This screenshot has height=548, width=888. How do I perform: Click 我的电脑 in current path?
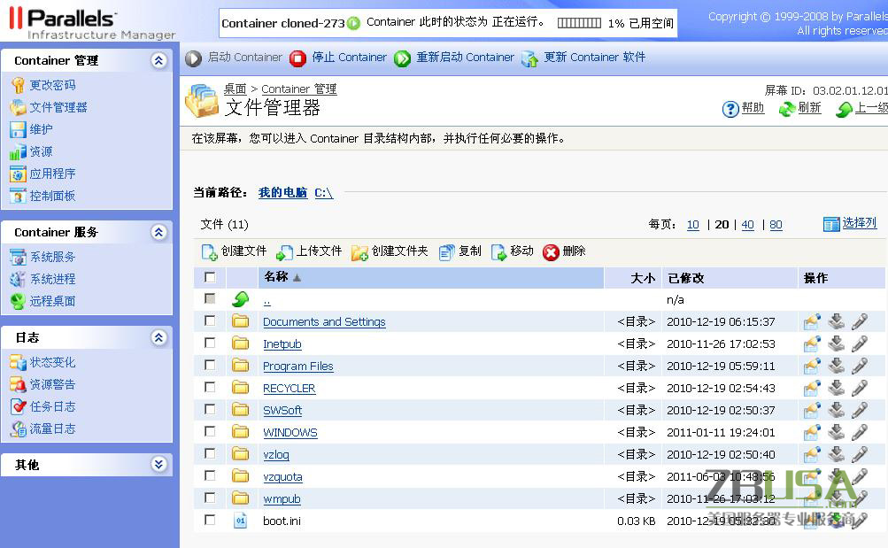coord(282,192)
